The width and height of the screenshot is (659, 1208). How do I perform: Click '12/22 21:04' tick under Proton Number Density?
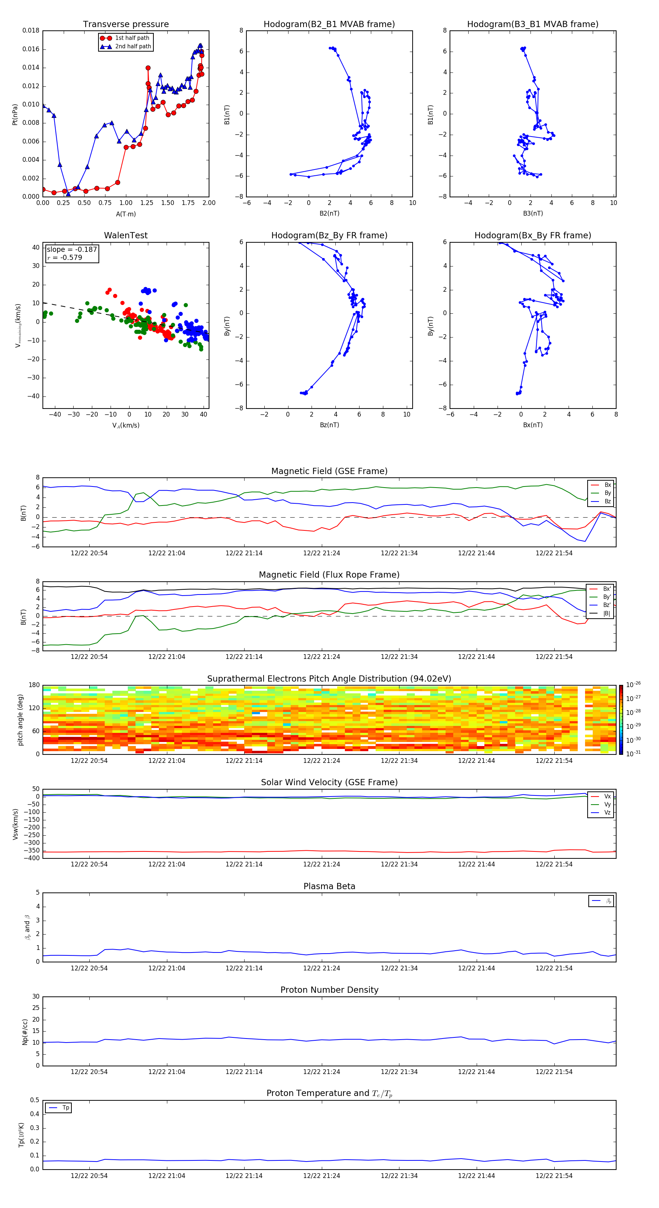(x=167, y=1072)
